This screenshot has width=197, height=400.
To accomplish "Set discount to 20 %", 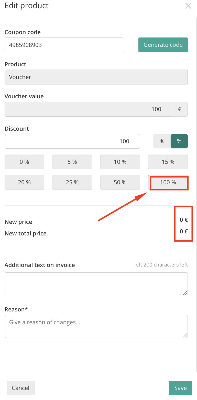I will (24, 182).
